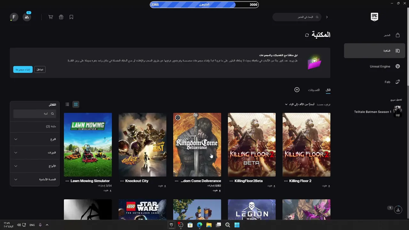This screenshot has height=230, width=409.
Task: Open the downloads icon in sidebar
Action: (x=398, y=210)
